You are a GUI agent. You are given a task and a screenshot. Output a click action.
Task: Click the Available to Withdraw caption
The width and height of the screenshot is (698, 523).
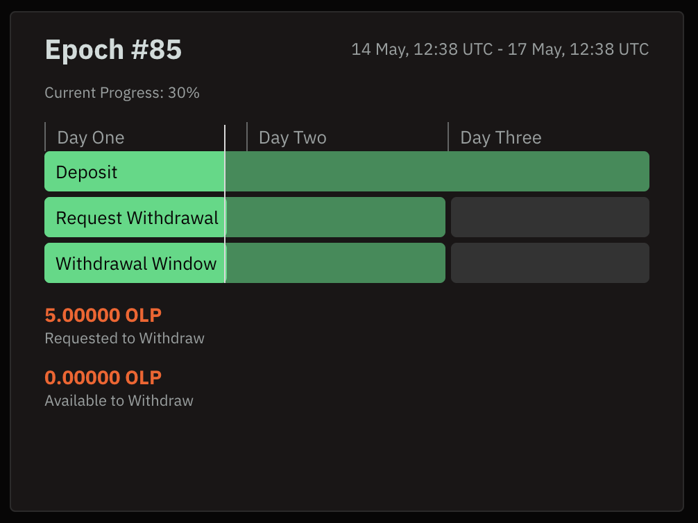[119, 401]
